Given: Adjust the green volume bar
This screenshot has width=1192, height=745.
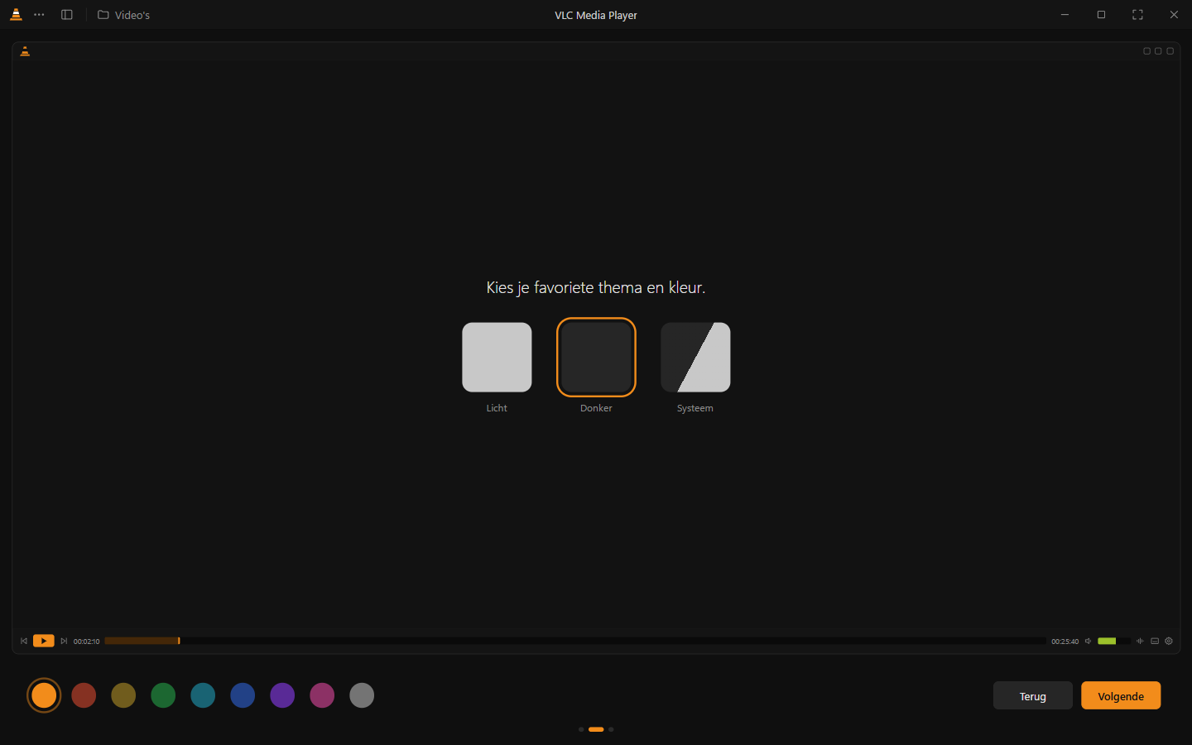Looking at the screenshot, I should 1113,641.
